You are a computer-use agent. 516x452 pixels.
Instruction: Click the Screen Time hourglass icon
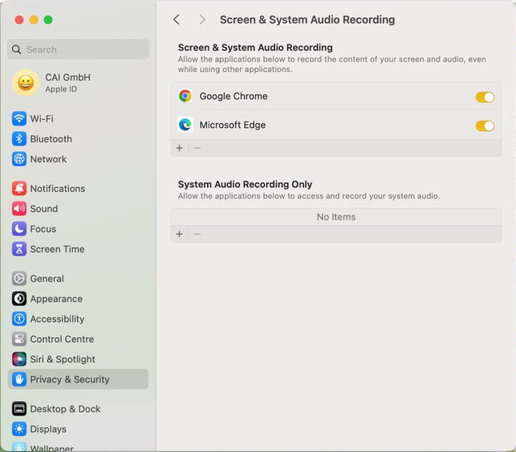(19, 249)
